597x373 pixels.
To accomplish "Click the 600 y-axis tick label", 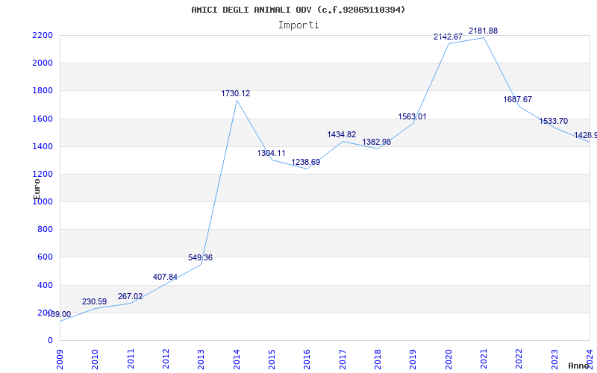I will pos(45,257).
